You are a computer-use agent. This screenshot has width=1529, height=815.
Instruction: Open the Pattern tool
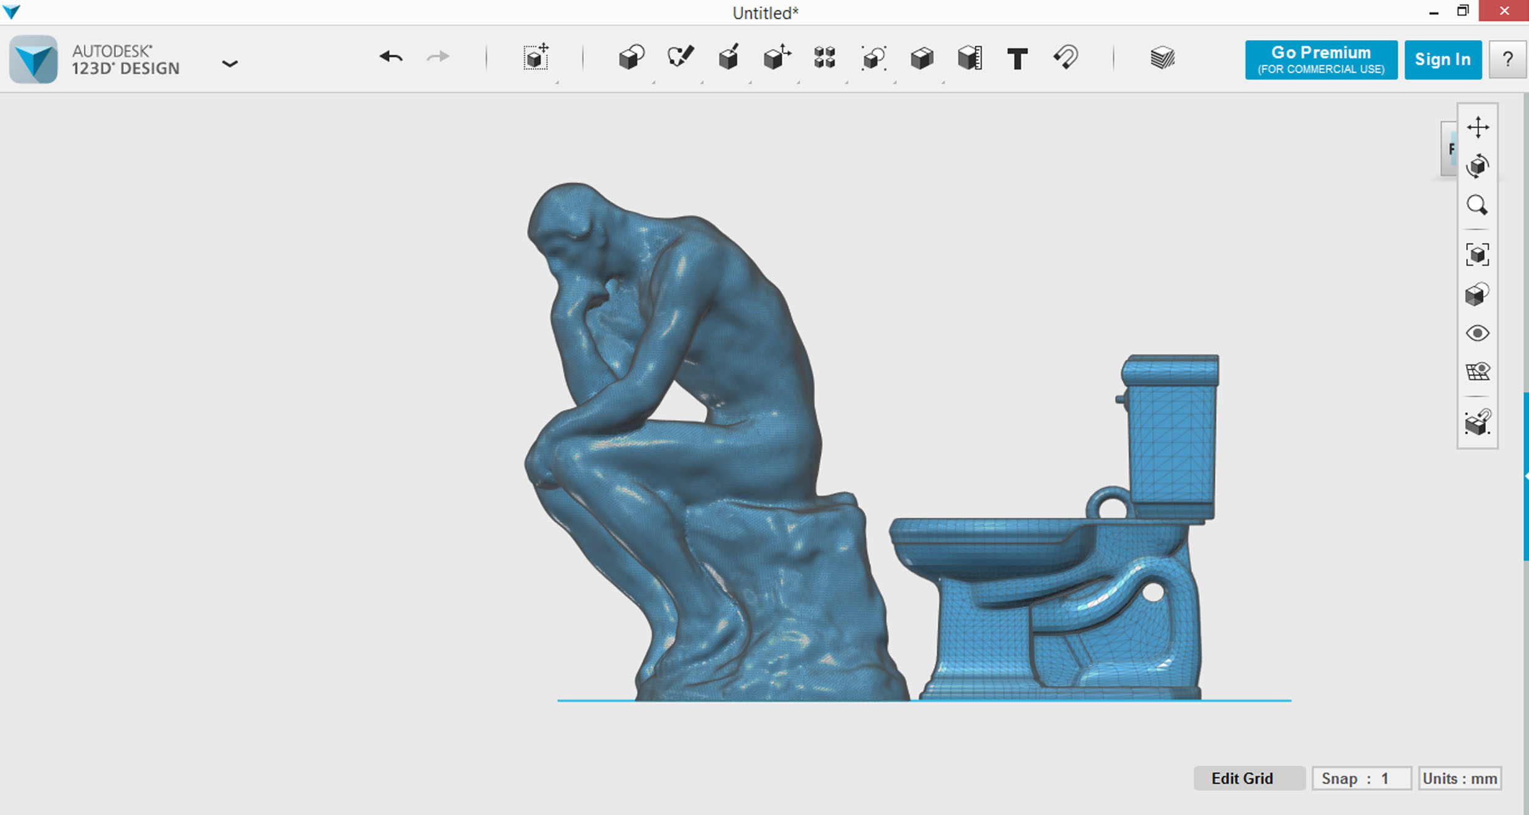coord(824,57)
